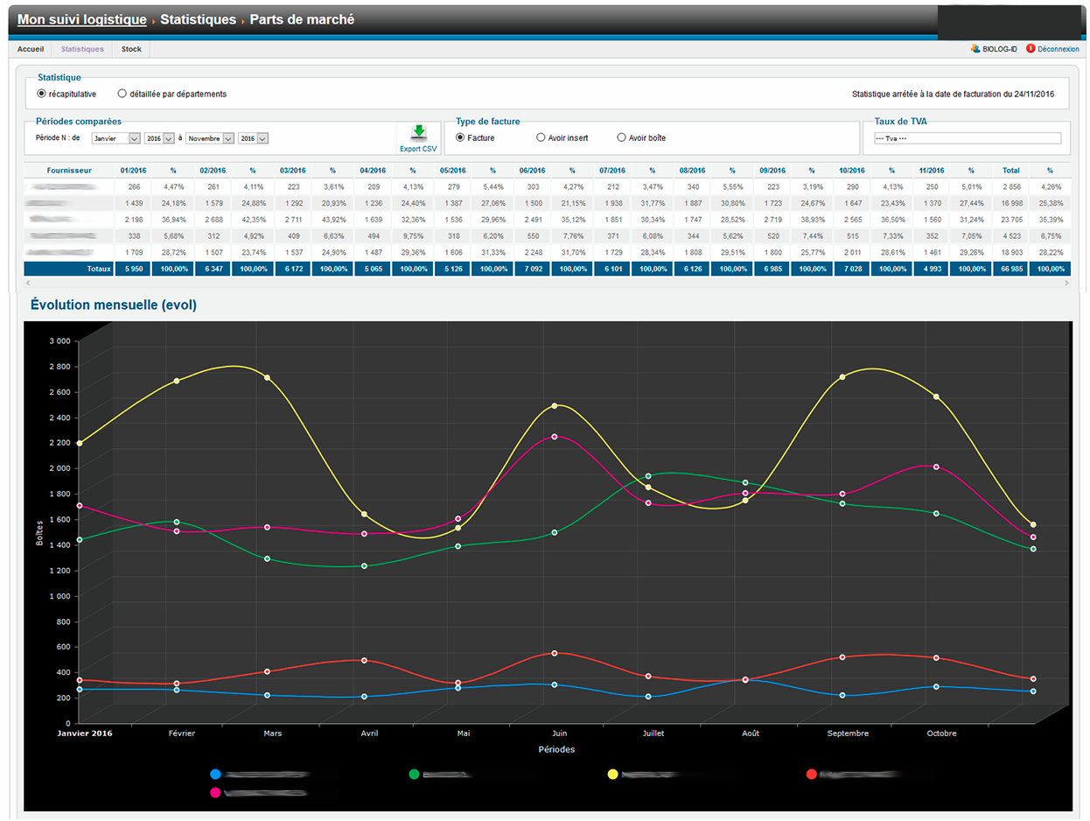Go to the Accueil tab
This screenshot has height=821, width=1090.
31,49
